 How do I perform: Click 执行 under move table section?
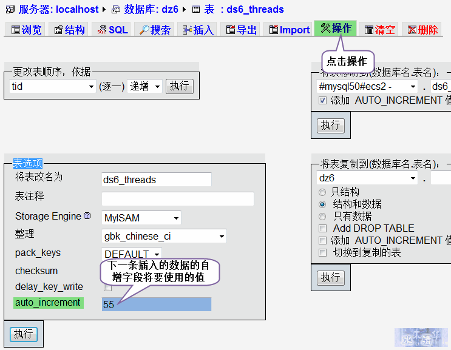pos(330,126)
